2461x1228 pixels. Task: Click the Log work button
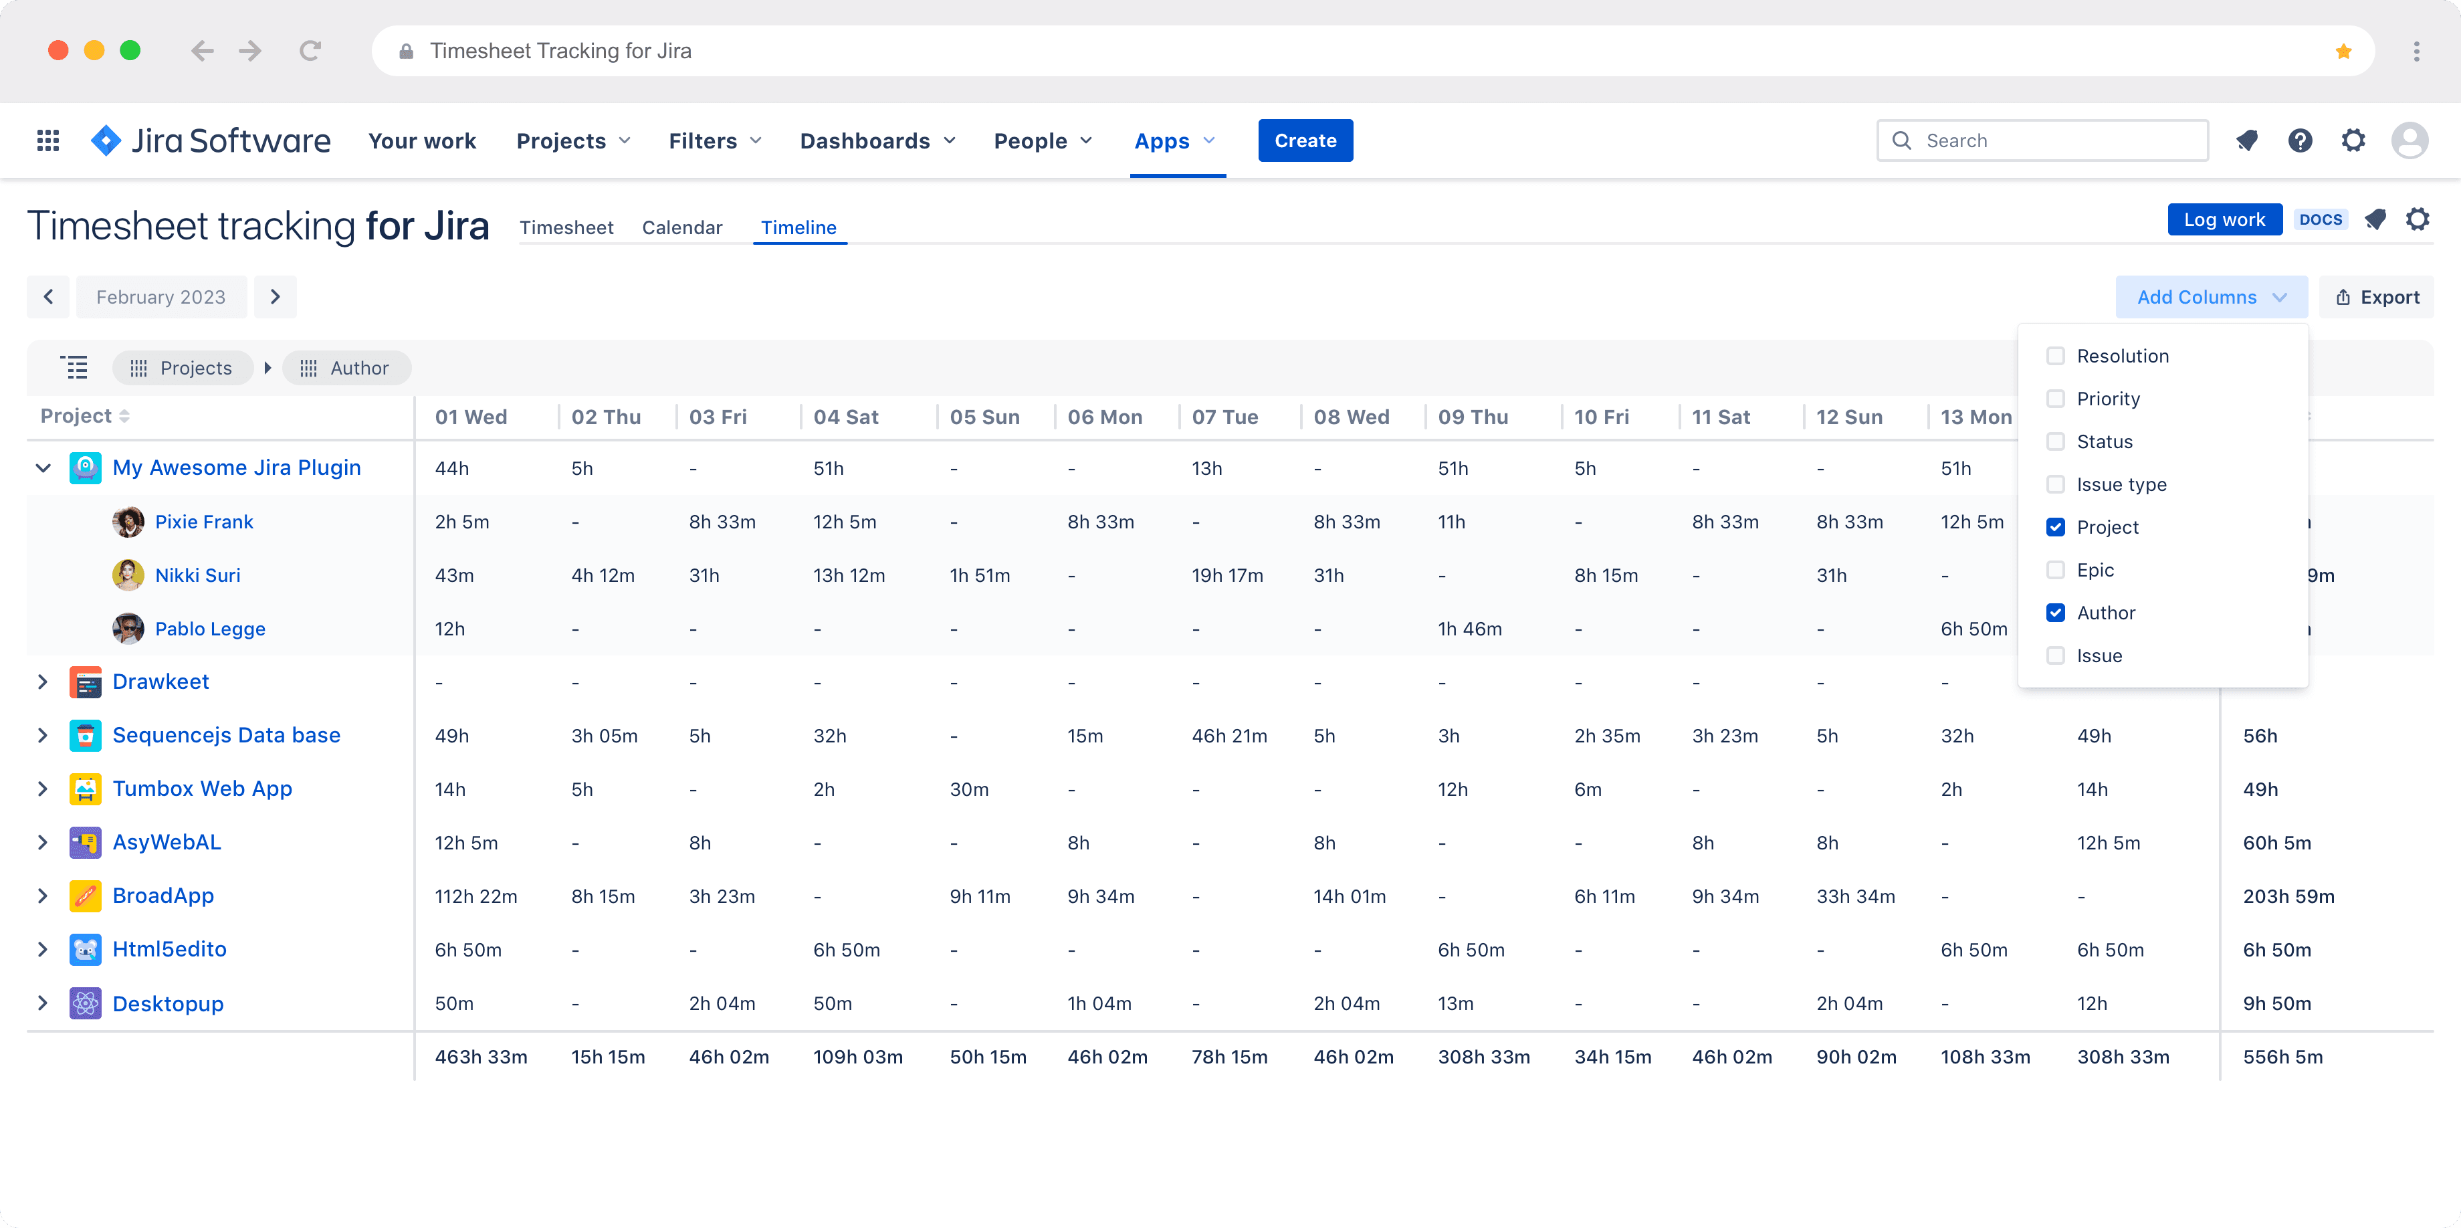(2224, 220)
